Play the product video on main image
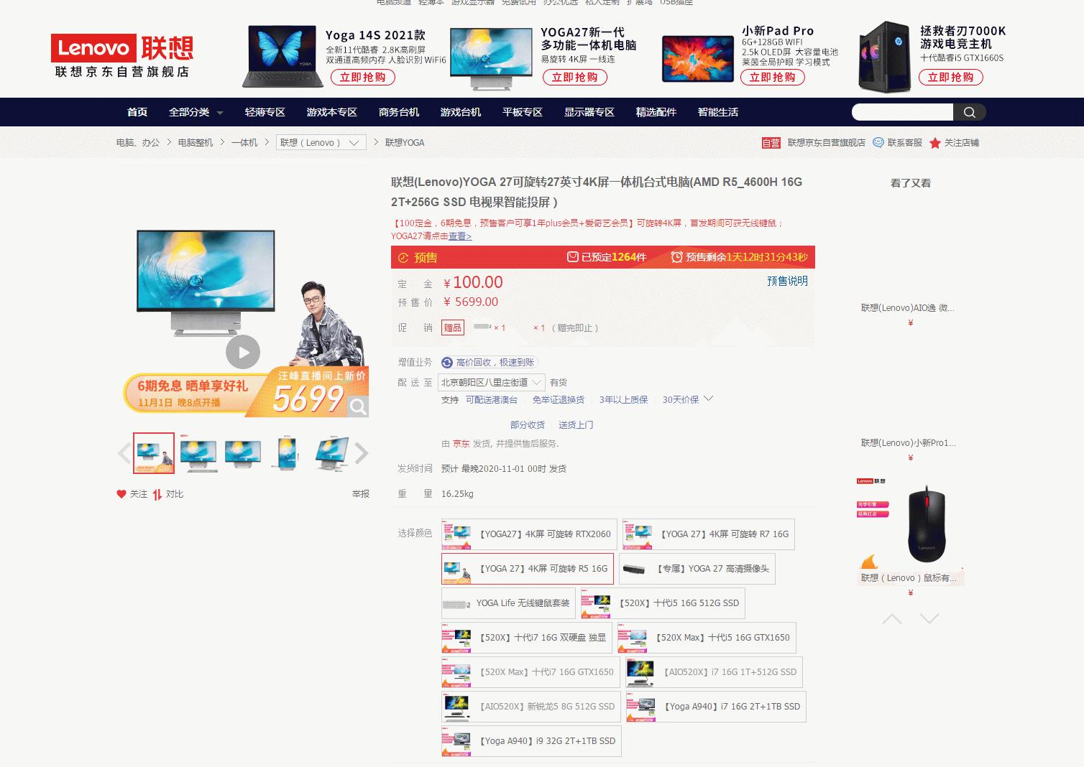Viewport: 1084px width, 767px height. click(x=243, y=353)
